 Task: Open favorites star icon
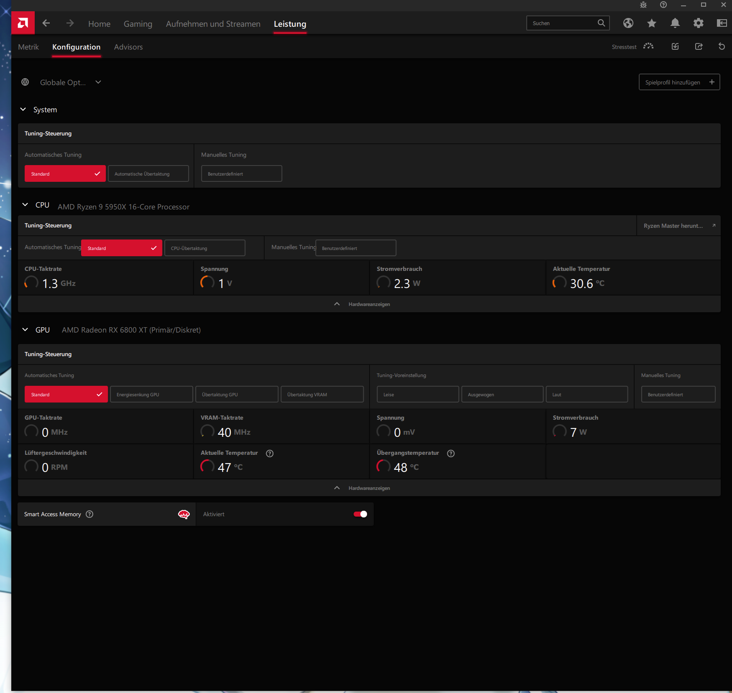coord(652,23)
